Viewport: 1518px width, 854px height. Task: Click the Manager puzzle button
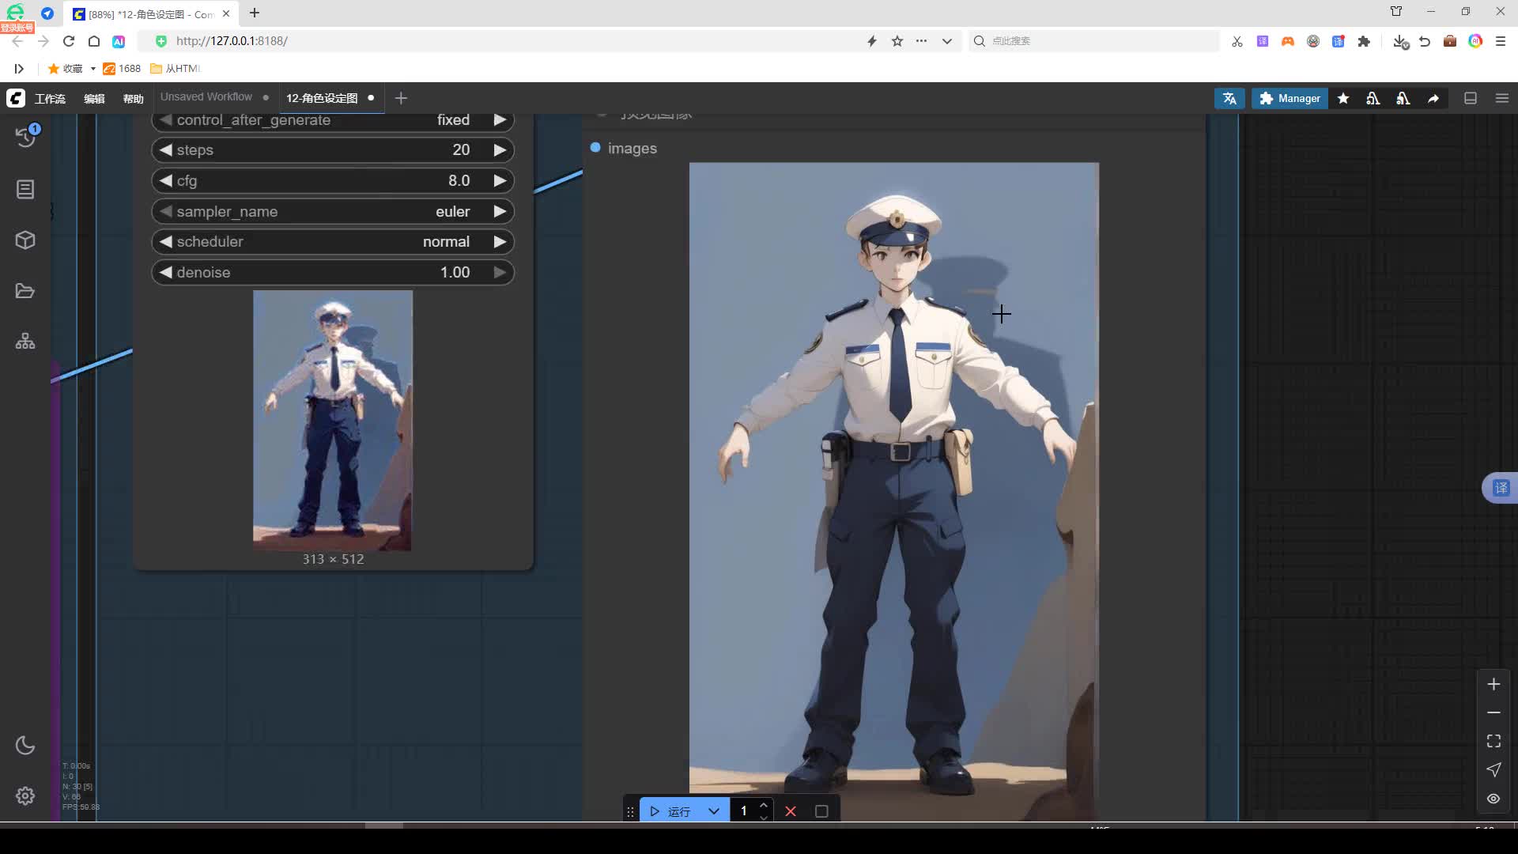tap(1290, 98)
